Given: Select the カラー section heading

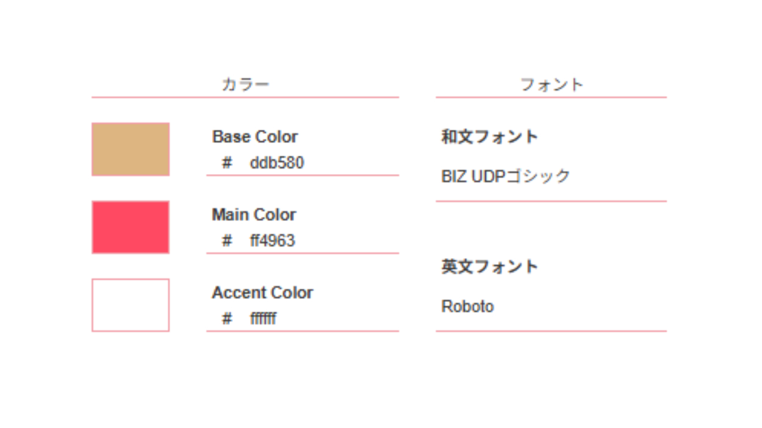Looking at the screenshot, I should tap(245, 85).
